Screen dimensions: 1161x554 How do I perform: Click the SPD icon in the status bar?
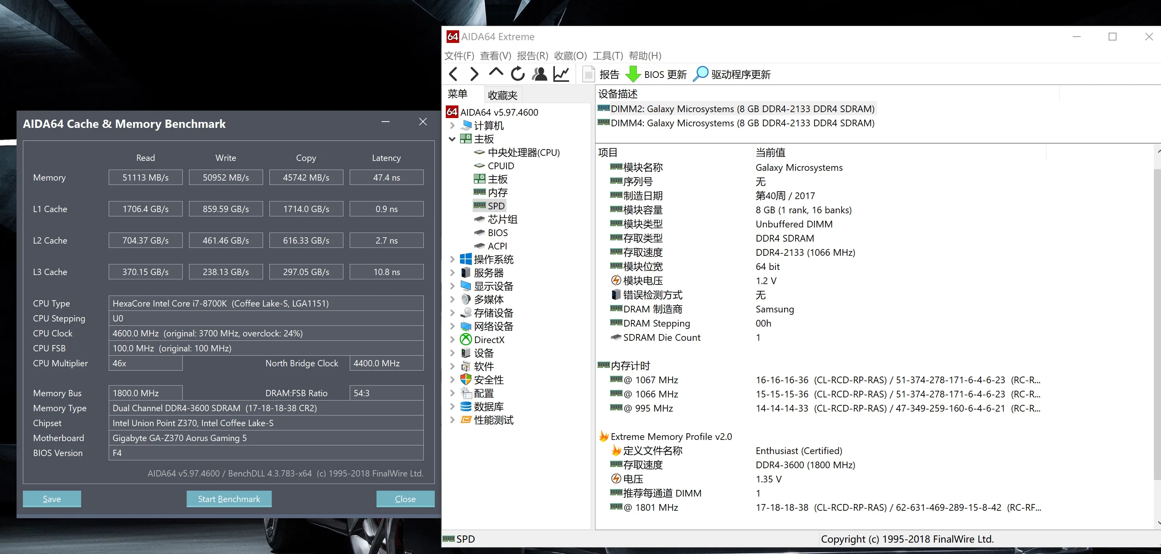click(x=449, y=539)
